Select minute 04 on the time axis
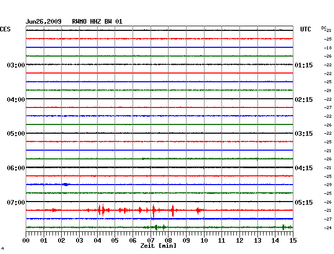334x254 pixels. 97,240
